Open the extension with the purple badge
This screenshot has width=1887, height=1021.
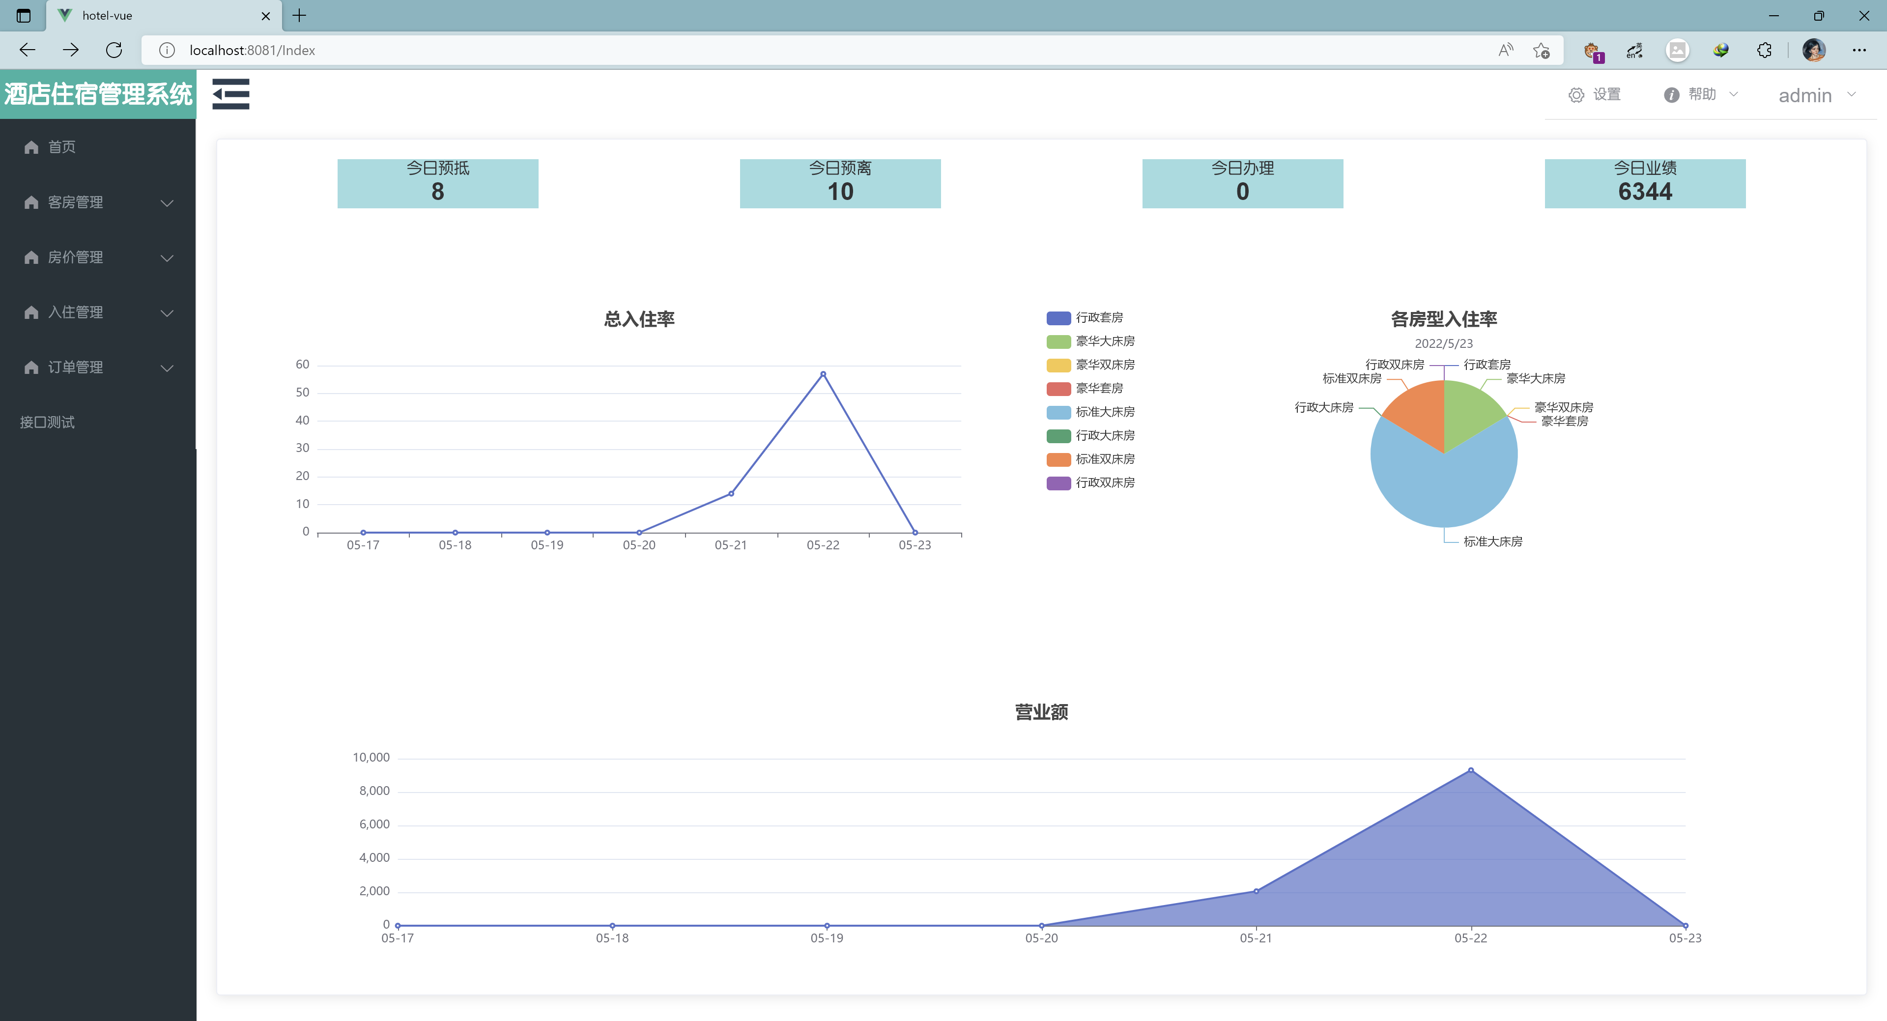point(1593,51)
